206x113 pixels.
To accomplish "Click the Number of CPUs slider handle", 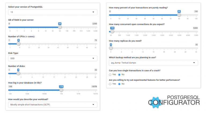I will (18, 44).
